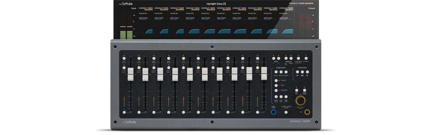432x135 pixels.
Task: Click the Console 1 Fader label on hardware
Action: point(300,122)
